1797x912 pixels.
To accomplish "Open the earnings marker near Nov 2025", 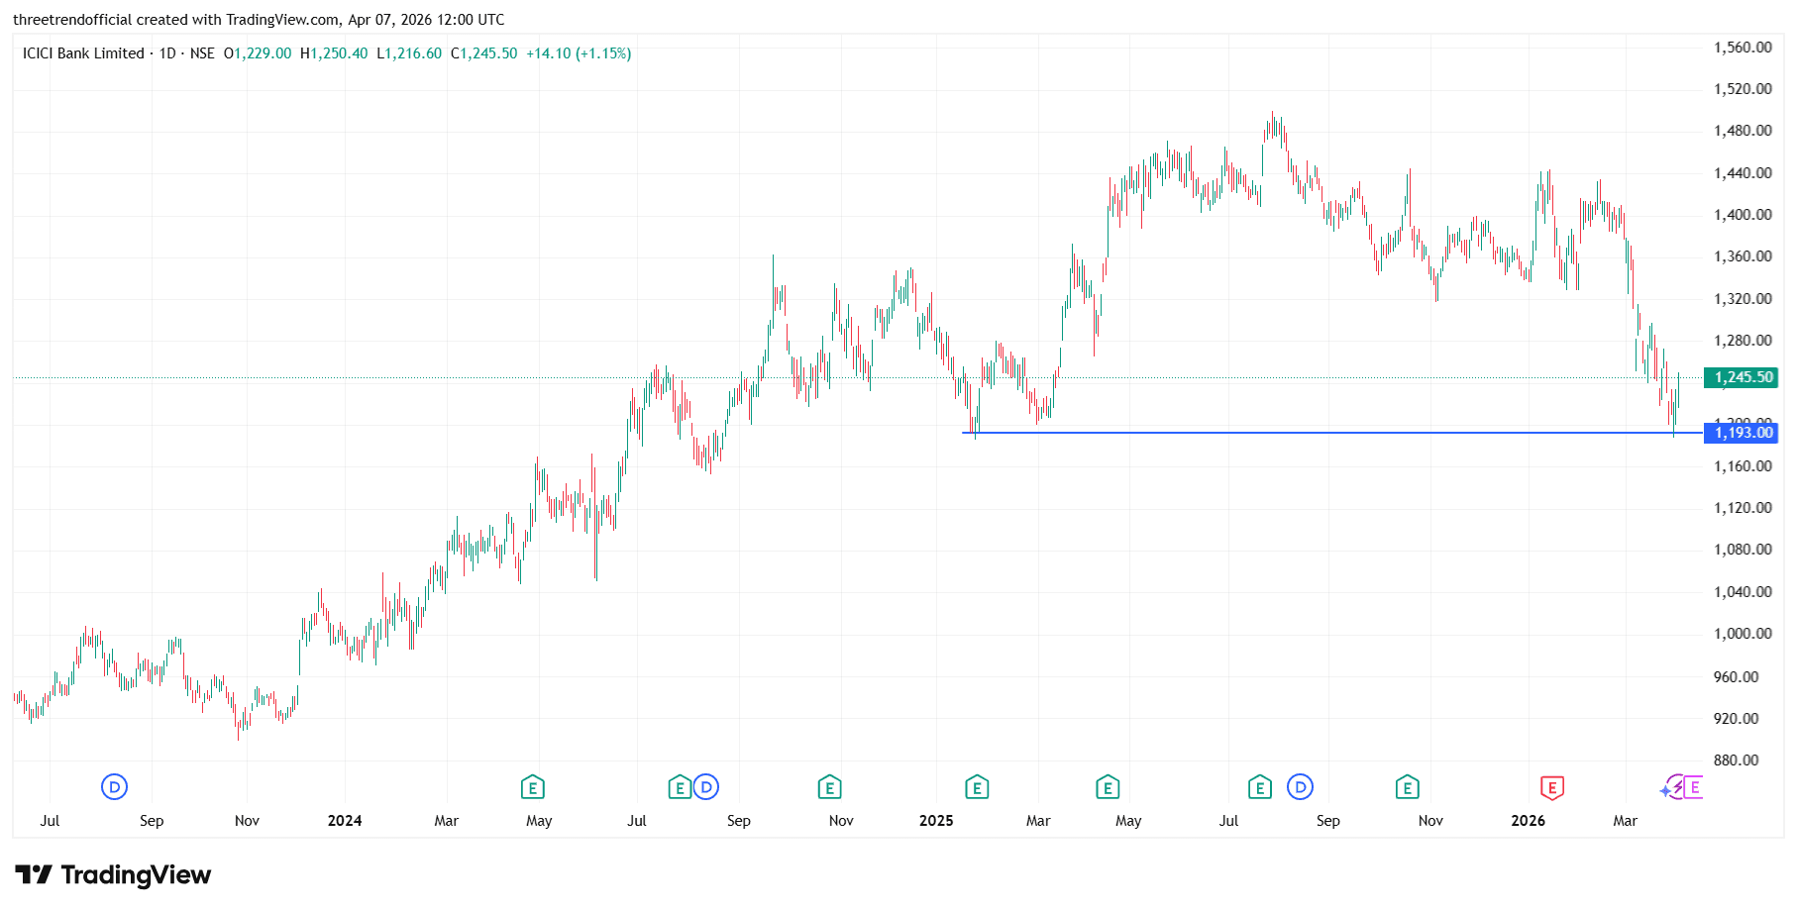I will 1407,787.
